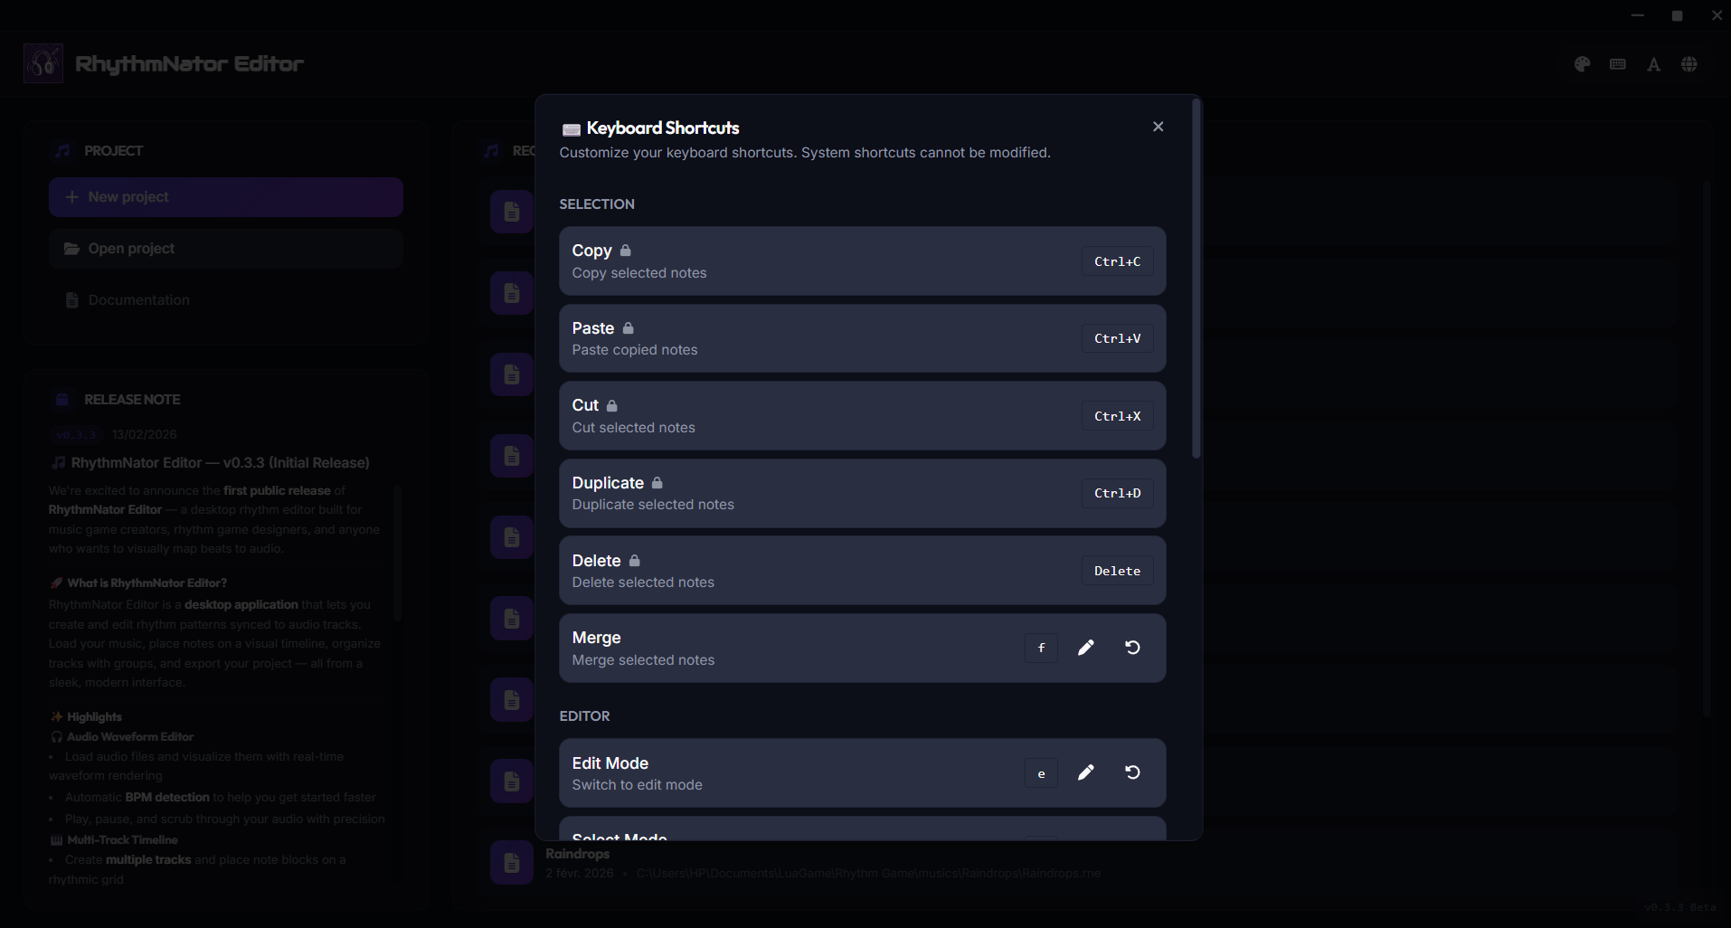This screenshot has height=928, width=1731.
Task: Close the Keyboard Shortcuts dialog
Action: click(1158, 127)
